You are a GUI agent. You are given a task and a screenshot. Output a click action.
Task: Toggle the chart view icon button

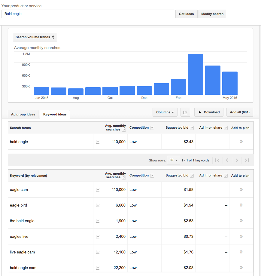pyautogui.click(x=185, y=112)
